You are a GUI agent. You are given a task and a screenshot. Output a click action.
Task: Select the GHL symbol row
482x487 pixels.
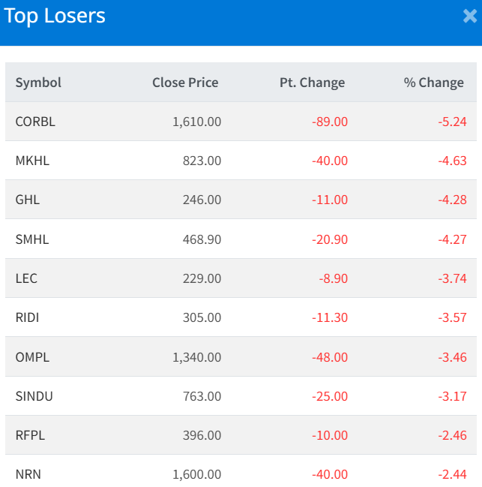pyautogui.click(x=28, y=200)
